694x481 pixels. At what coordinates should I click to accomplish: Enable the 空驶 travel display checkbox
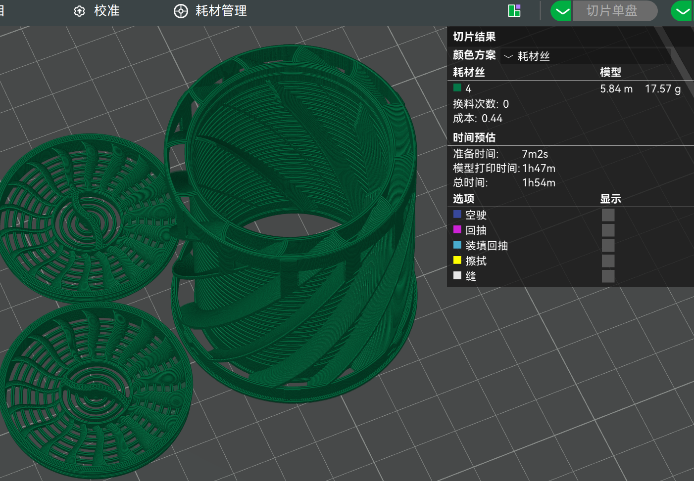(x=608, y=215)
